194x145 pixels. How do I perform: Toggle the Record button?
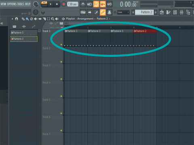point(64,4)
